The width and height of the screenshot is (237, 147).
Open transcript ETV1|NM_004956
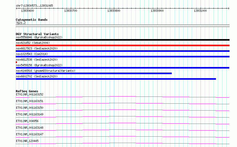click(x=27, y=121)
